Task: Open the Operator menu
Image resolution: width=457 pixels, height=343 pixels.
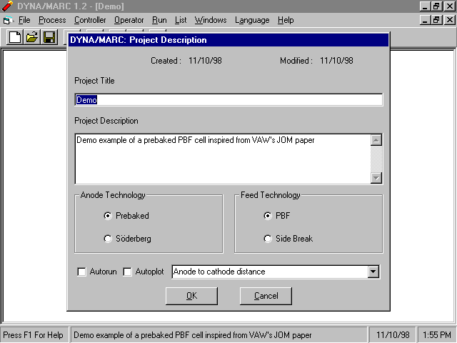Action: point(129,20)
